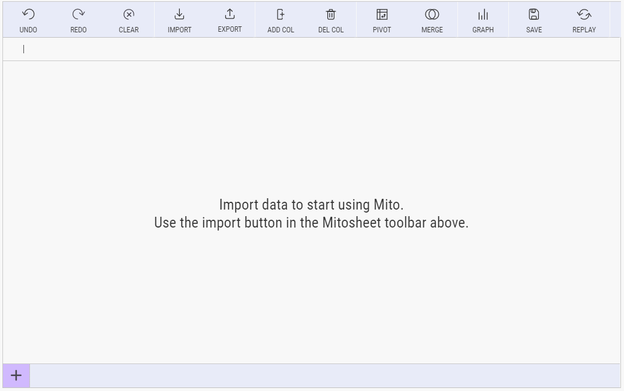Click the "Import data to start using Mito" message
The image size is (624, 391).
311,205
